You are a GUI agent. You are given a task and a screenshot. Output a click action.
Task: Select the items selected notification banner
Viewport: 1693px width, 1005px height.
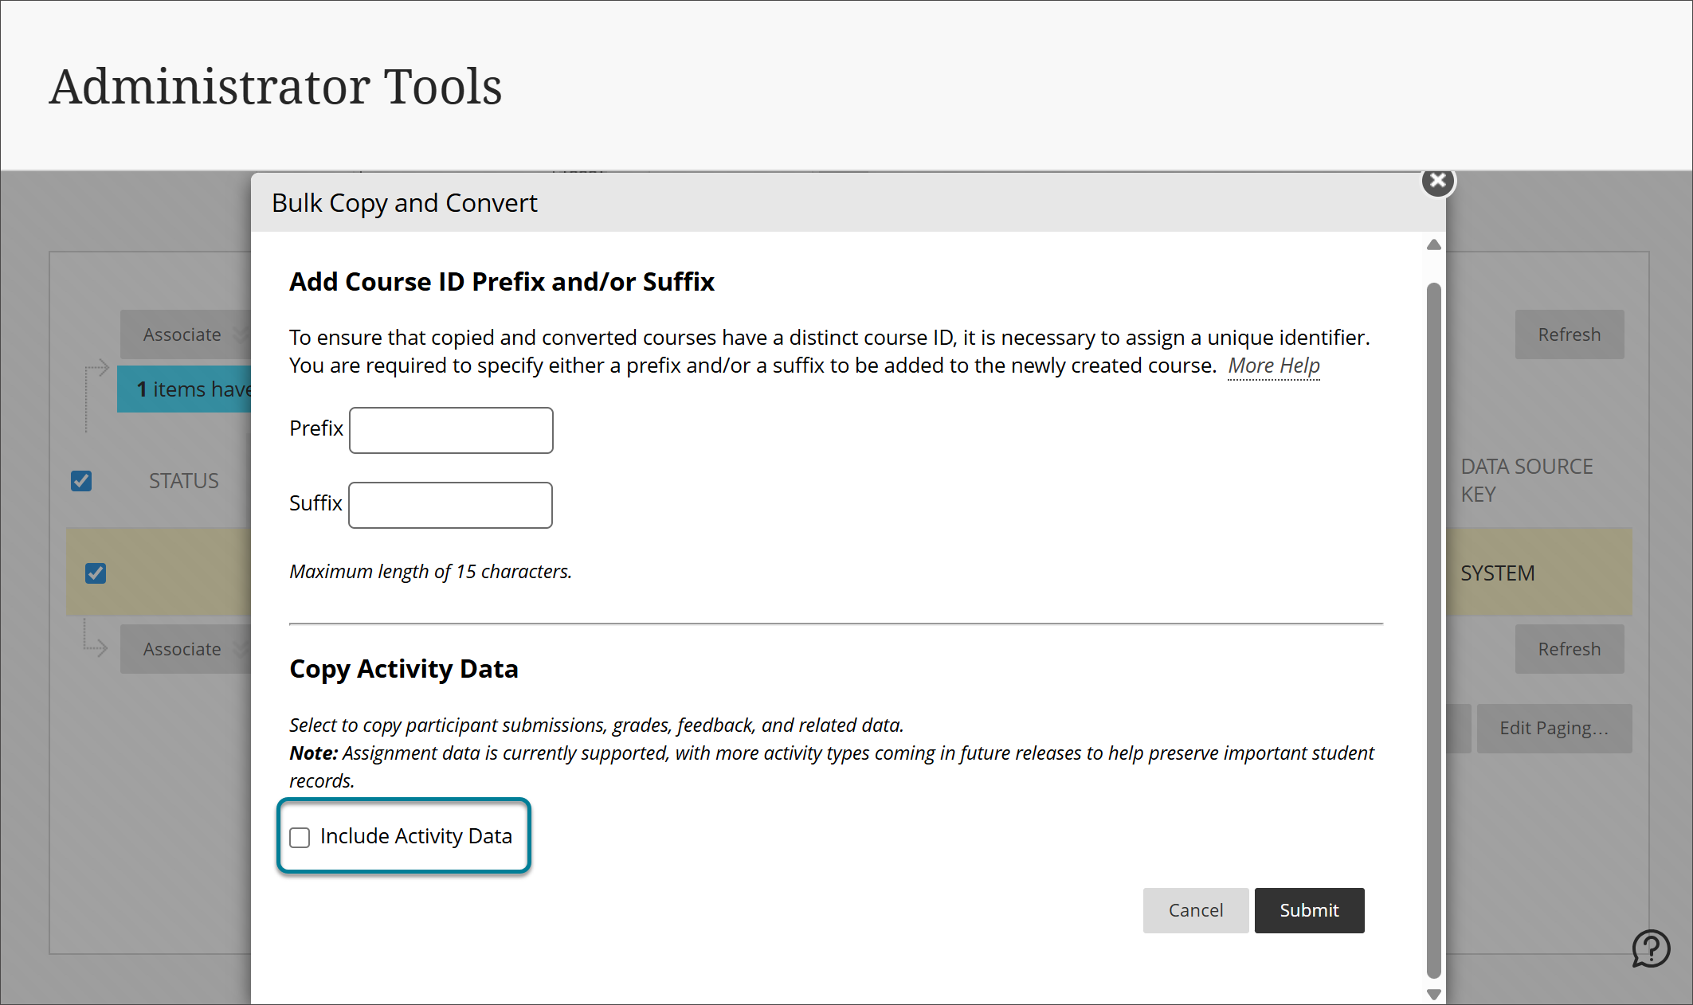tap(191, 389)
